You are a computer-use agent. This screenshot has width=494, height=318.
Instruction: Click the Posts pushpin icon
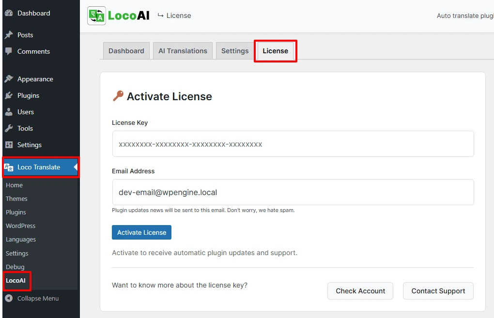tap(9, 35)
